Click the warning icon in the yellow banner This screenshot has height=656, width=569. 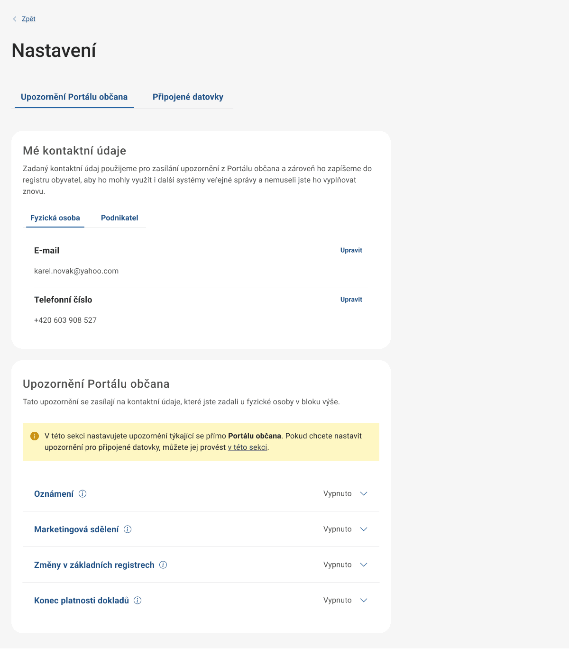(x=34, y=436)
